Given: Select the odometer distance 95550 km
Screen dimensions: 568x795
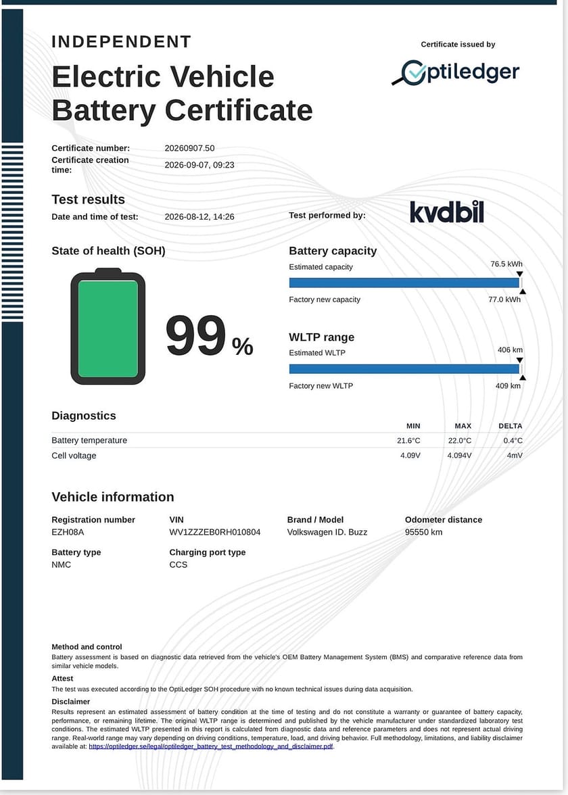Looking at the screenshot, I should 423,533.
